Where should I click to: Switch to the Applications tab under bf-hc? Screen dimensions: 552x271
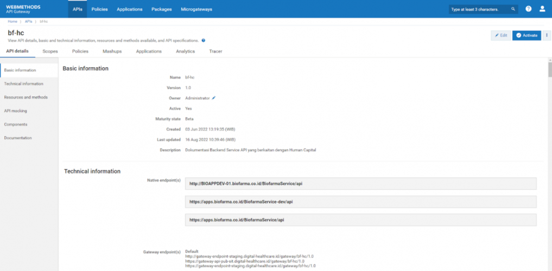149,51
